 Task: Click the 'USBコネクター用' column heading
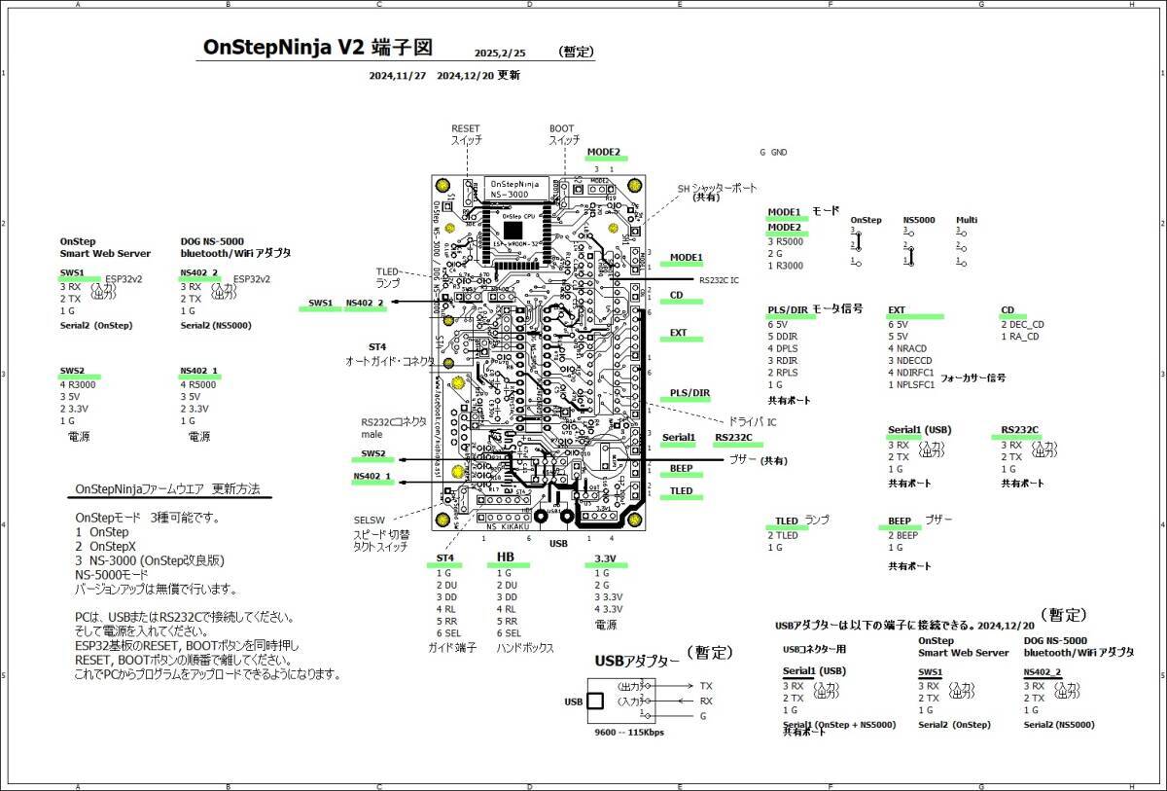[x=814, y=647]
